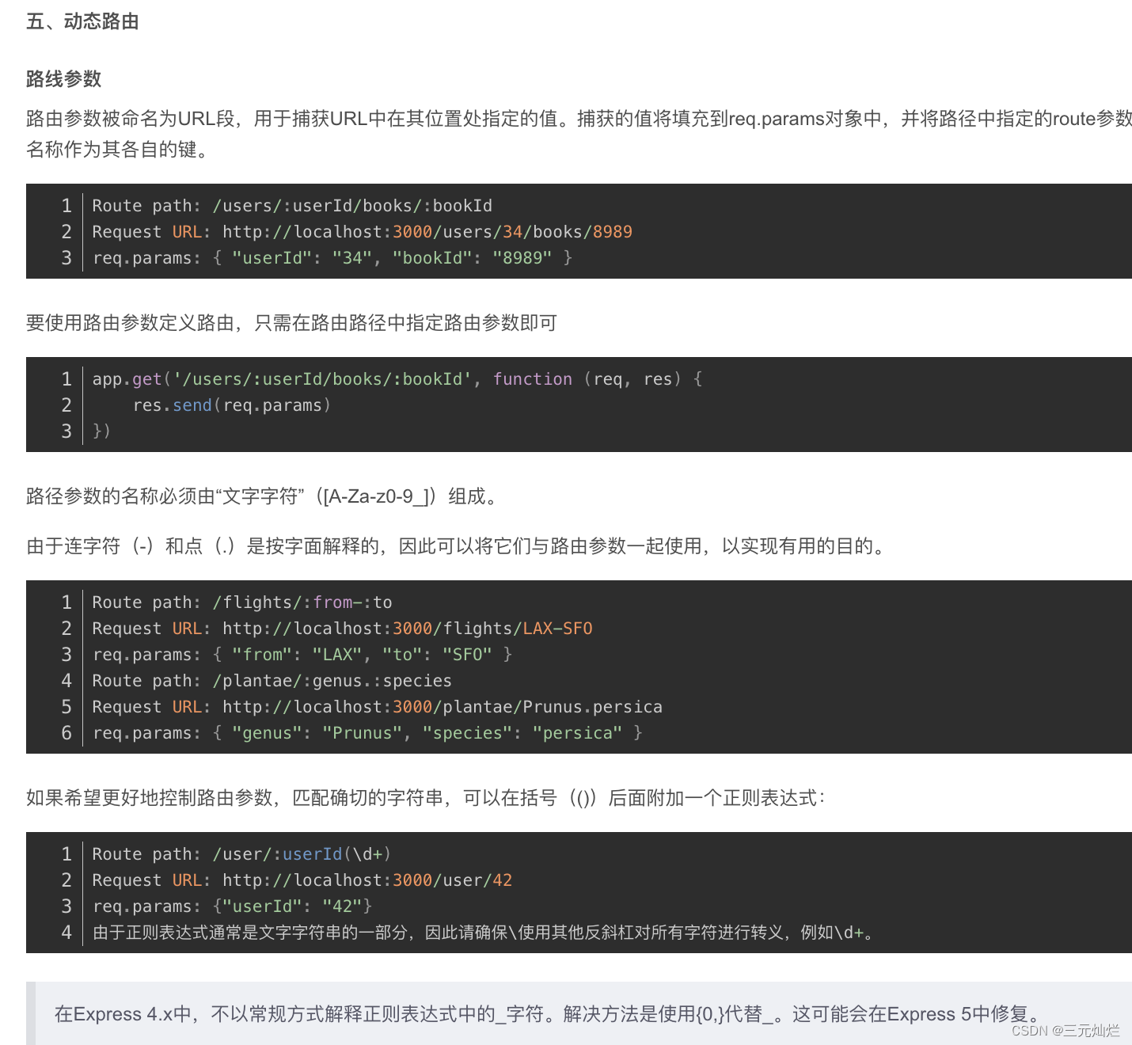Click the Route path /users/:userId/books/:bookId line

291,205
